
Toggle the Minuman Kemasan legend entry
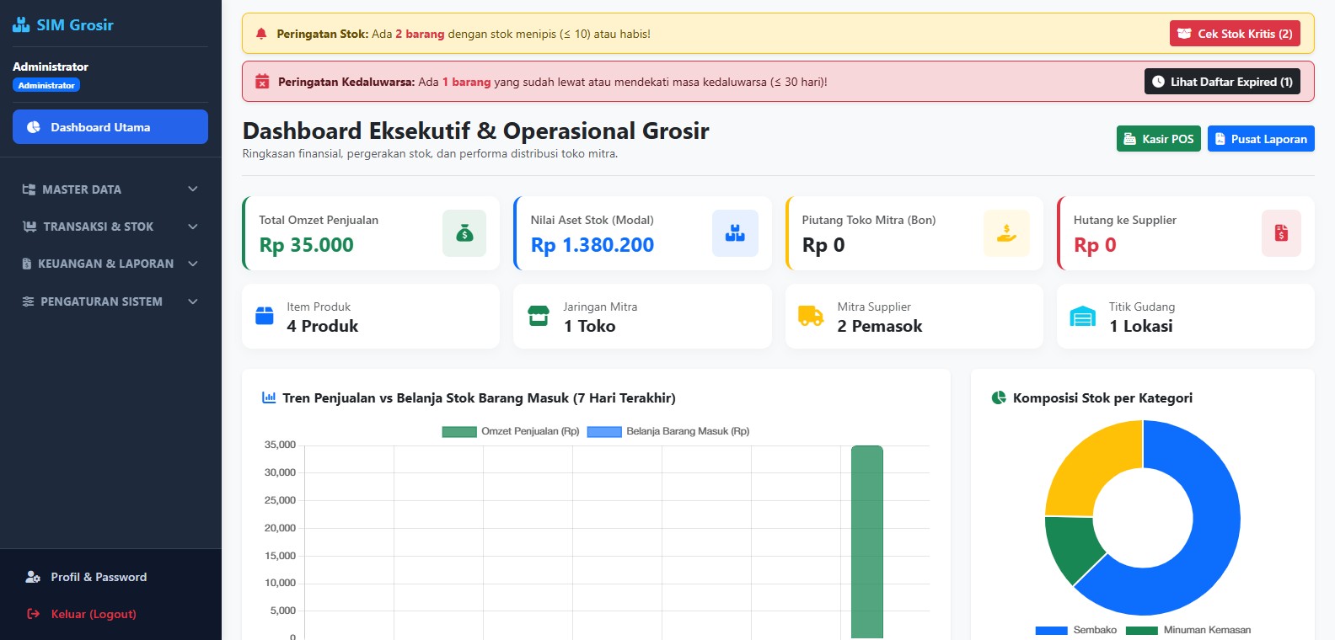(1188, 630)
